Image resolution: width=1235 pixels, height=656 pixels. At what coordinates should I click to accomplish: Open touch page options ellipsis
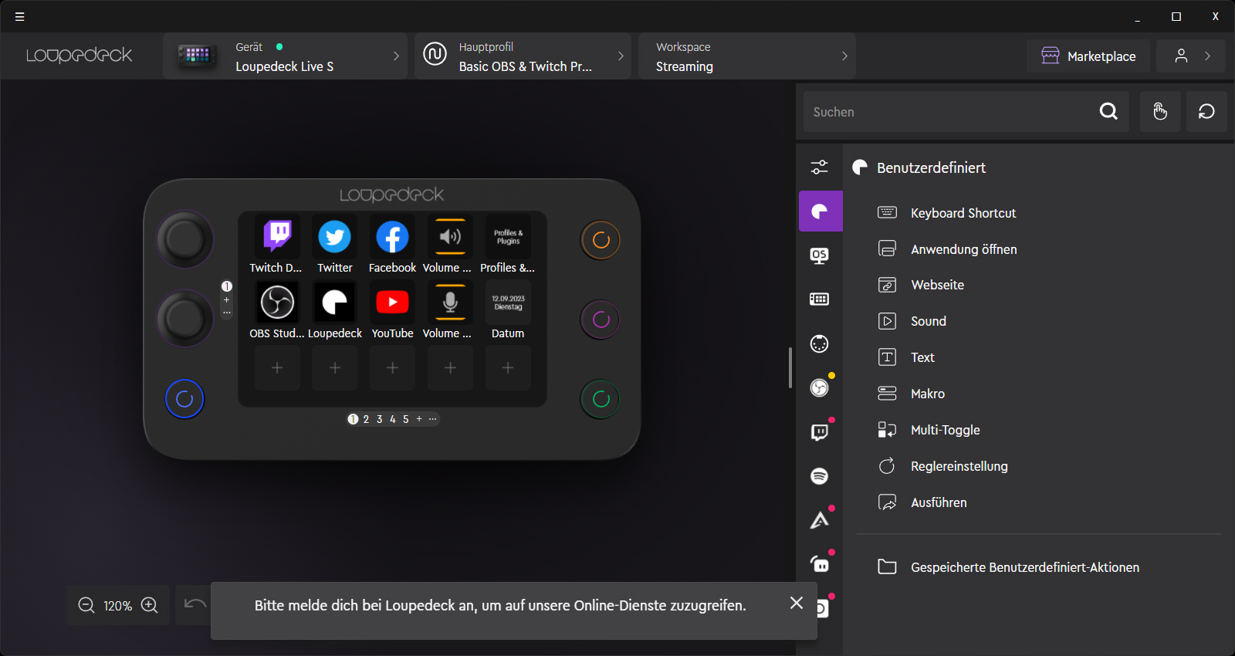pyautogui.click(x=432, y=419)
